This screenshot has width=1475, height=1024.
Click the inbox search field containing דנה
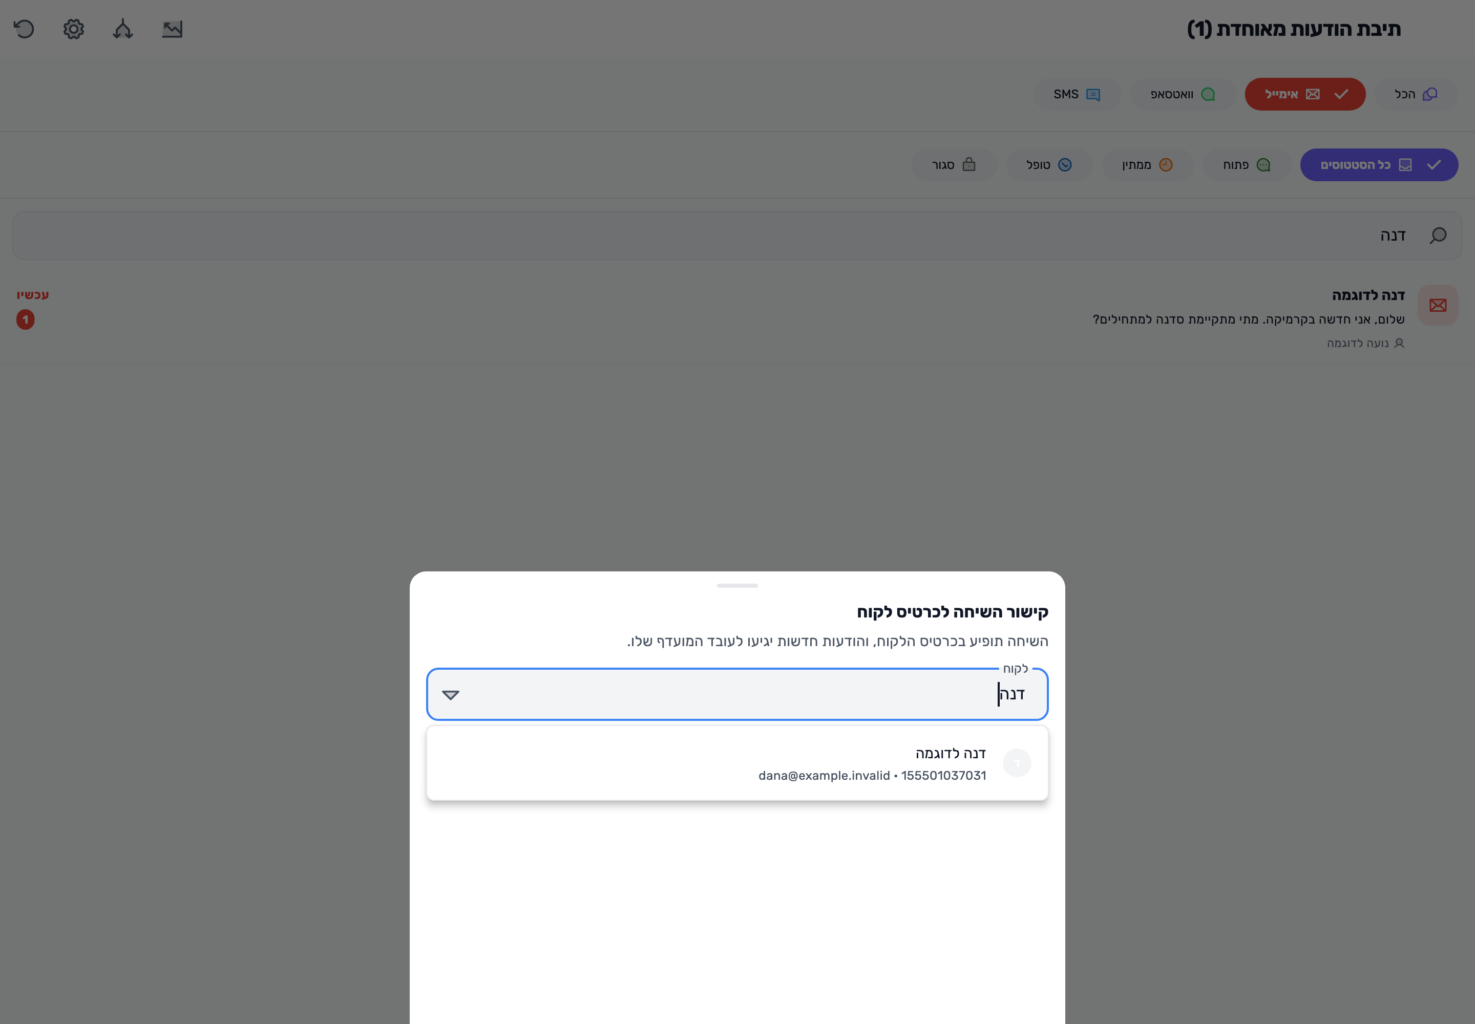[737, 236]
